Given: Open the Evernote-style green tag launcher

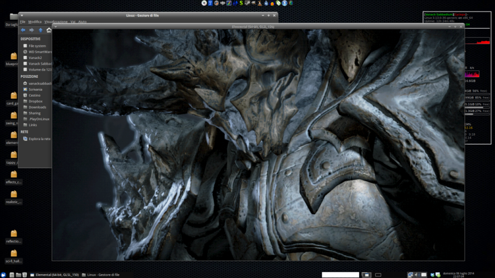Looking at the screenshot, I should 278,3.
